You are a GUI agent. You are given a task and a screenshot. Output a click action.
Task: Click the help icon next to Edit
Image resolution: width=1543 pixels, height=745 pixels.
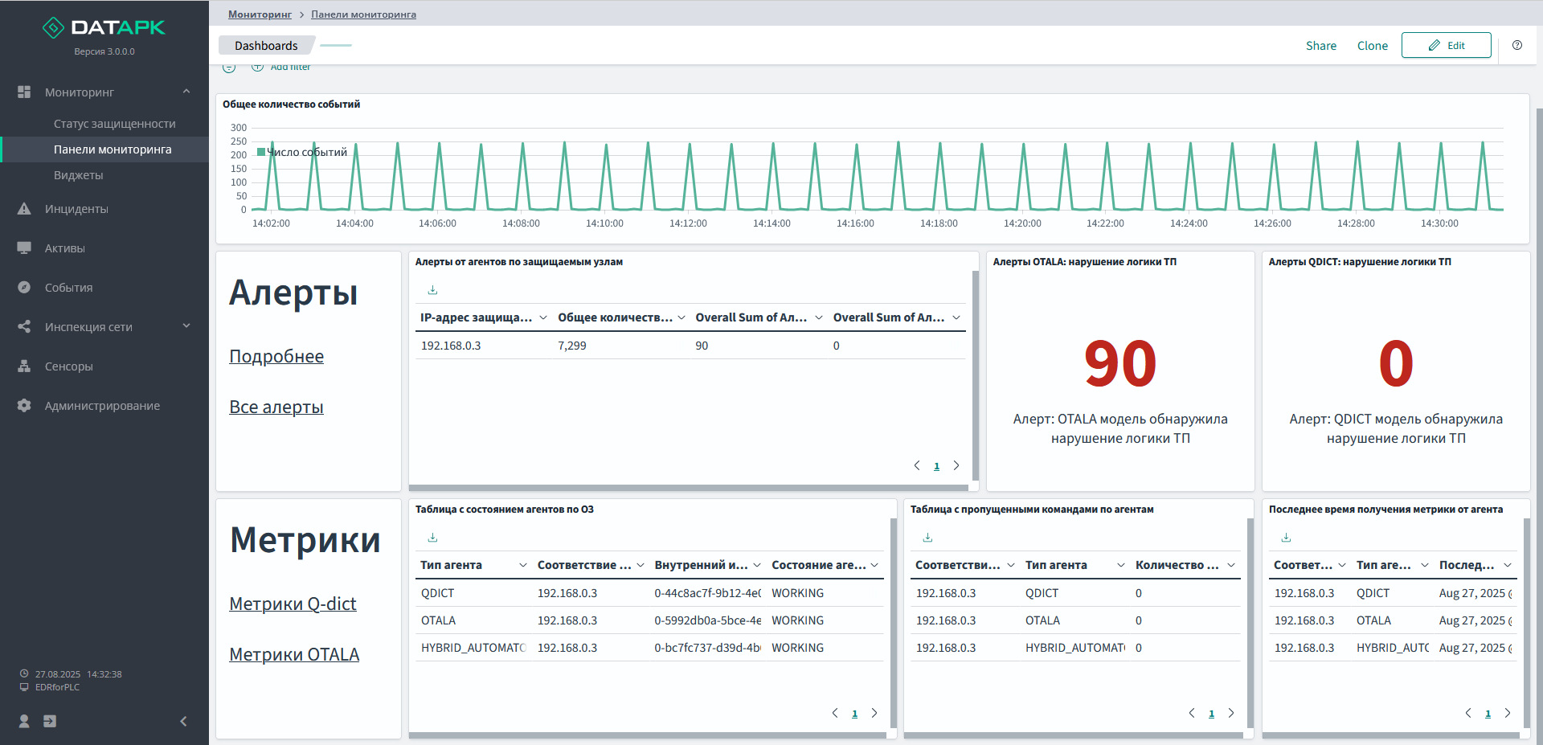coord(1516,45)
